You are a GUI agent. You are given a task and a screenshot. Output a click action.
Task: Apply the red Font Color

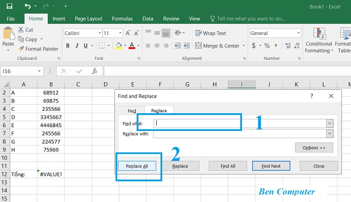132,46
